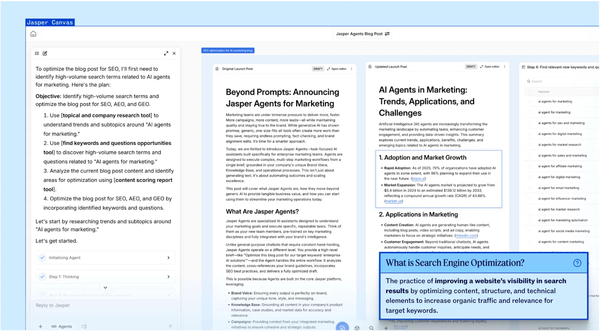Select the '2. Applications in Marketing' heading
This screenshot has height=331, width=602.
click(418, 215)
